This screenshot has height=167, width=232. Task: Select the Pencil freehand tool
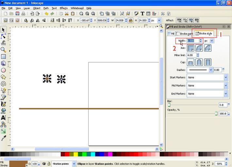point(3,91)
